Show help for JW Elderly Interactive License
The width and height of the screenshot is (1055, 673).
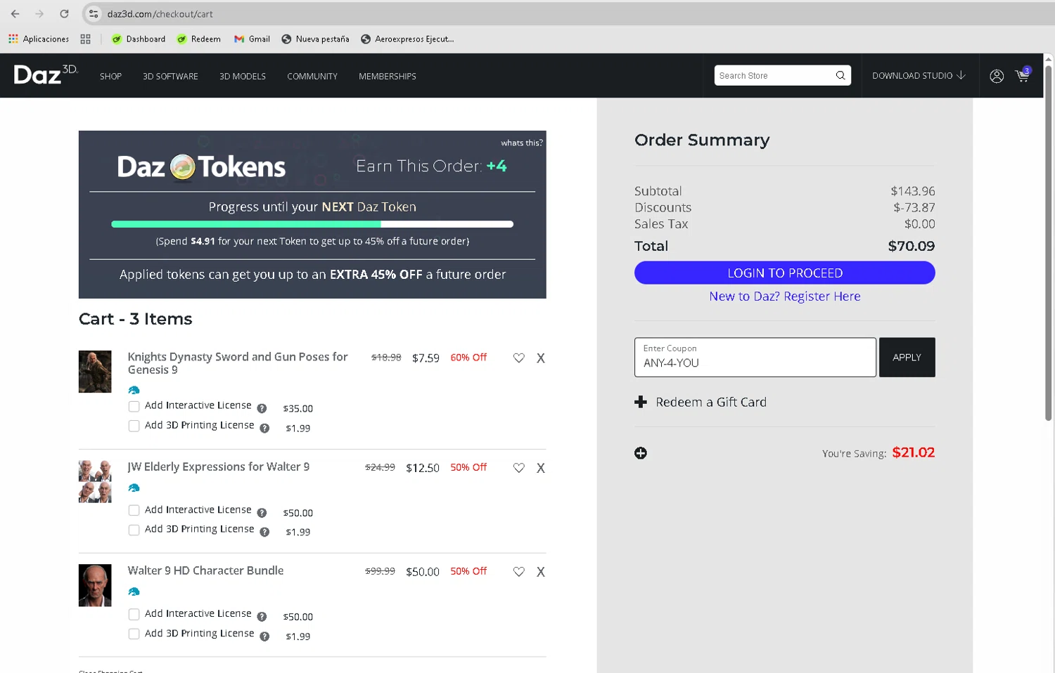click(262, 512)
